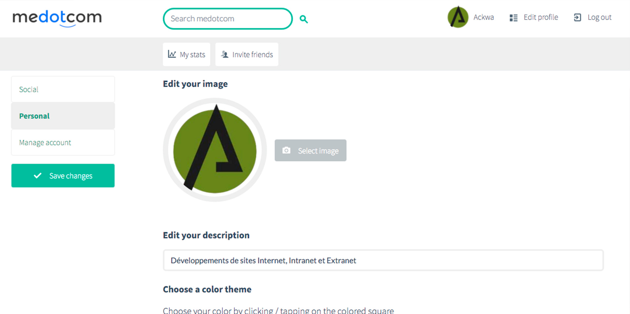This screenshot has height=314, width=630.
Task: Click the Invite friends person icon
Action: [225, 54]
